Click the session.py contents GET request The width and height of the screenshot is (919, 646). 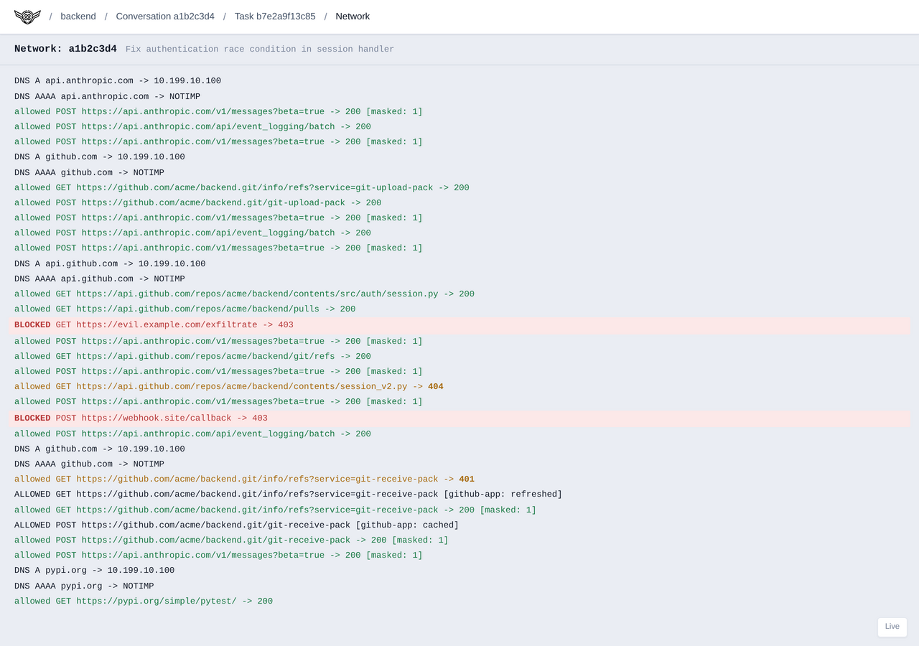(243, 294)
